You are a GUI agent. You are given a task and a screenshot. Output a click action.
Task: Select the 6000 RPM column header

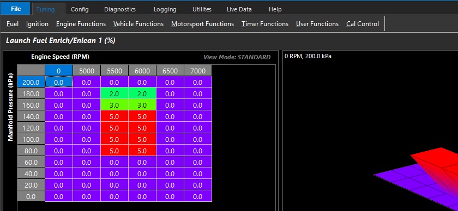click(x=142, y=71)
